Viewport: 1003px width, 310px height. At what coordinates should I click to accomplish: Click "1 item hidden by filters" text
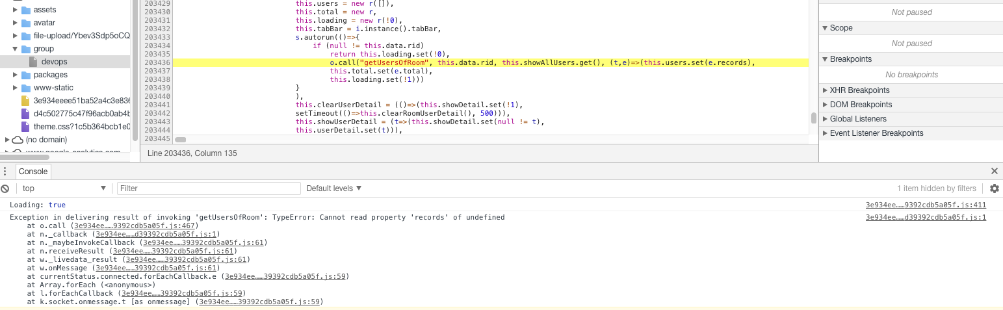point(937,188)
